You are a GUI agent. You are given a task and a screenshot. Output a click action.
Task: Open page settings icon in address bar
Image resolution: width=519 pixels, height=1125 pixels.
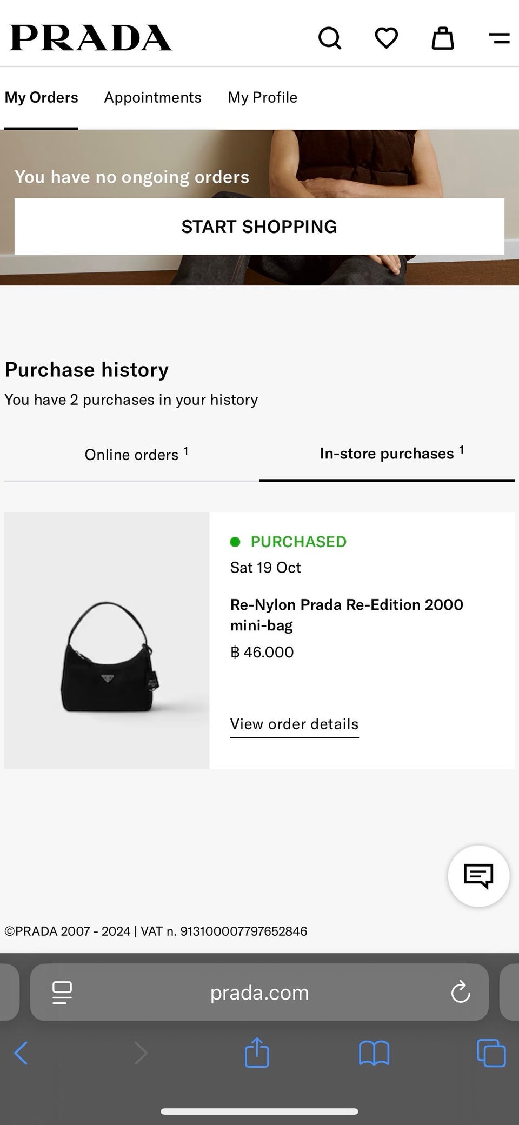point(62,992)
